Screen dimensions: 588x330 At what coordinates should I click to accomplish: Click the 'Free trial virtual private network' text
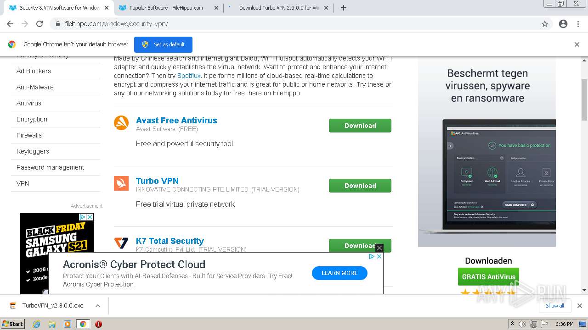click(x=185, y=204)
